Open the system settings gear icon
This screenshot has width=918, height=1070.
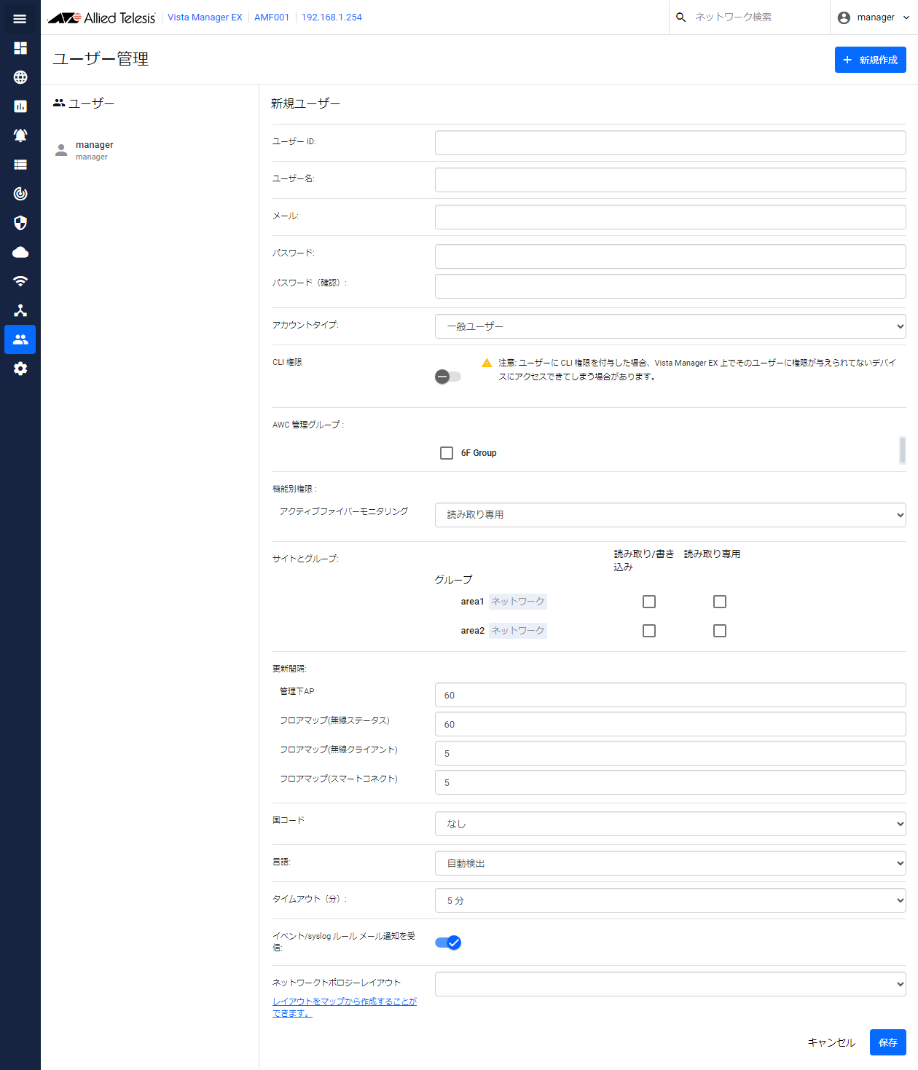pos(20,369)
